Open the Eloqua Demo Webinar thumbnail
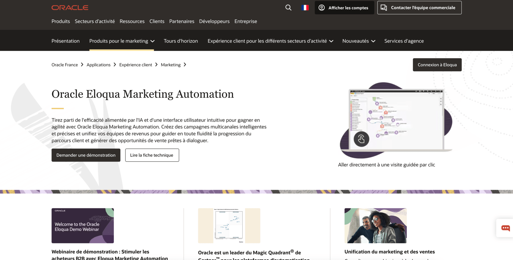 [x=83, y=226]
